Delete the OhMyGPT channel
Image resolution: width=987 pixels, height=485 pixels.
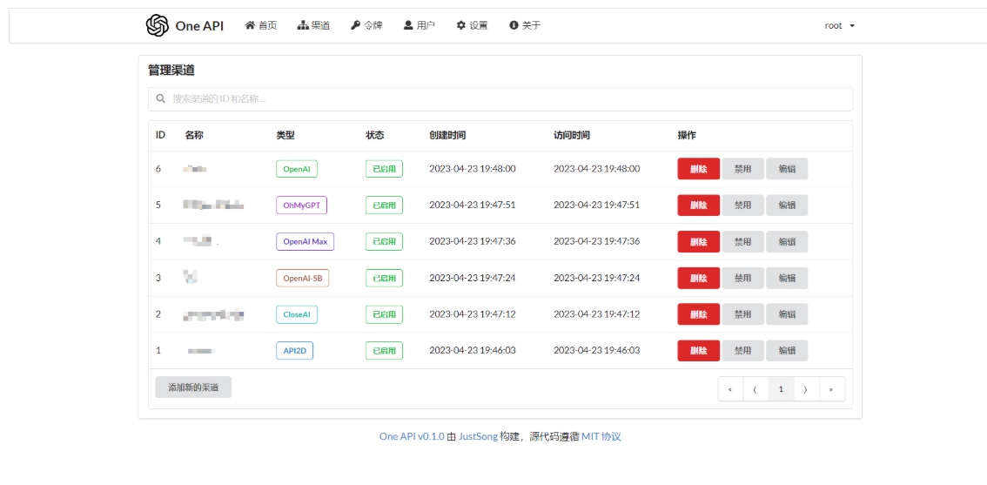click(x=699, y=205)
